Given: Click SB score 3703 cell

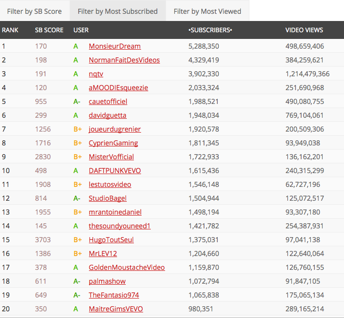Looking at the screenshot, I should pyautogui.click(x=43, y=240).
